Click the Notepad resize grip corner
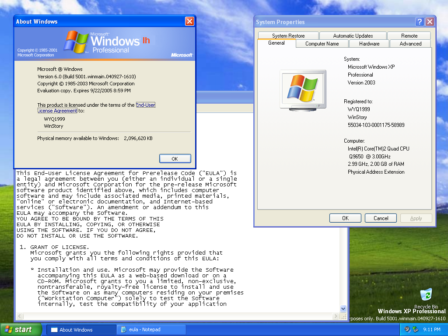448x336 pixels. [x=344, y=317]
